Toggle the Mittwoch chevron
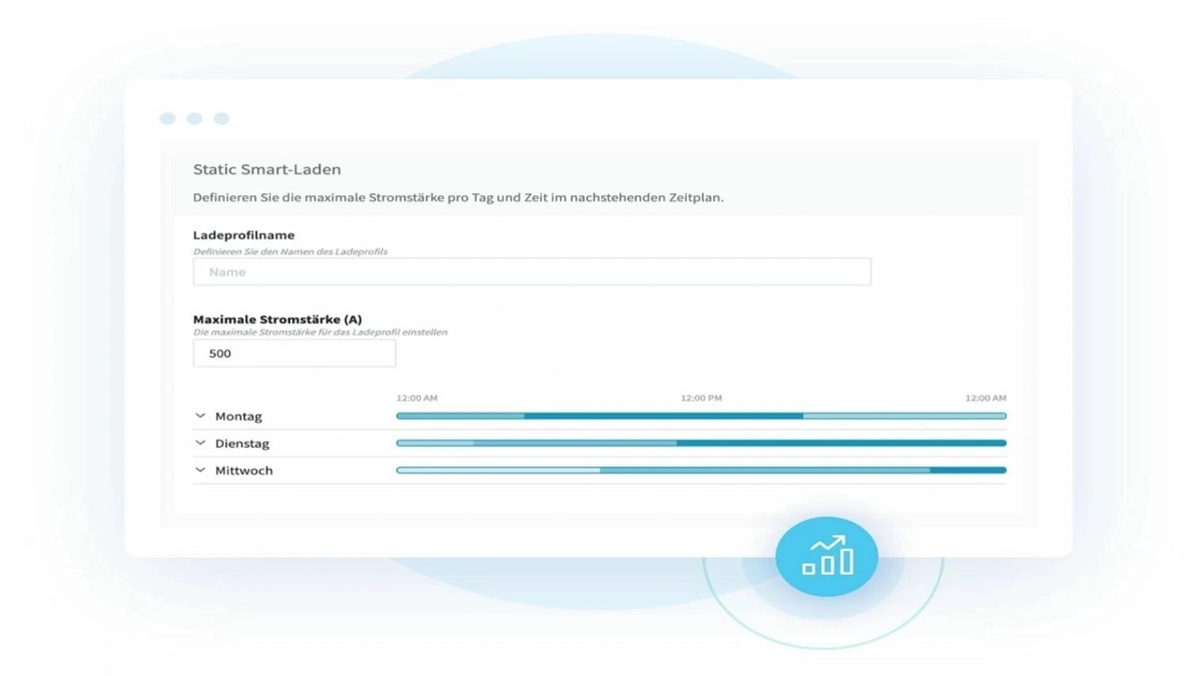The width and height of the screenshot is (1201, 676). click(200, 471)
